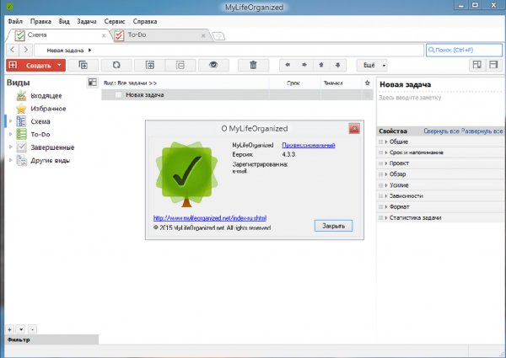This screenshot has height=358, width=506.
Task: Click the collapse all toolbar icon
Action: click(180, 65)
